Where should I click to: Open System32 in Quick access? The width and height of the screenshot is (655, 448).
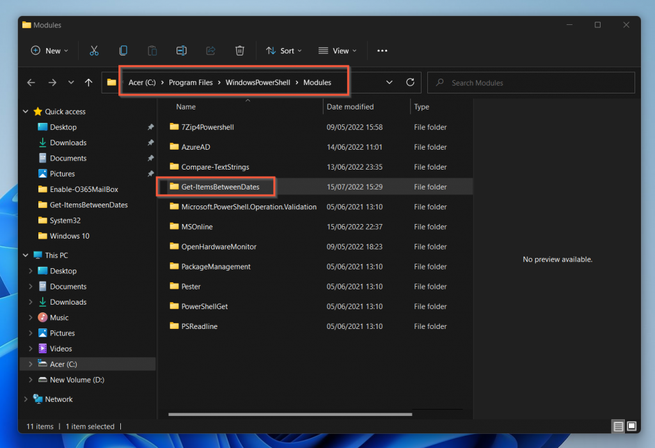pos(65,220)
